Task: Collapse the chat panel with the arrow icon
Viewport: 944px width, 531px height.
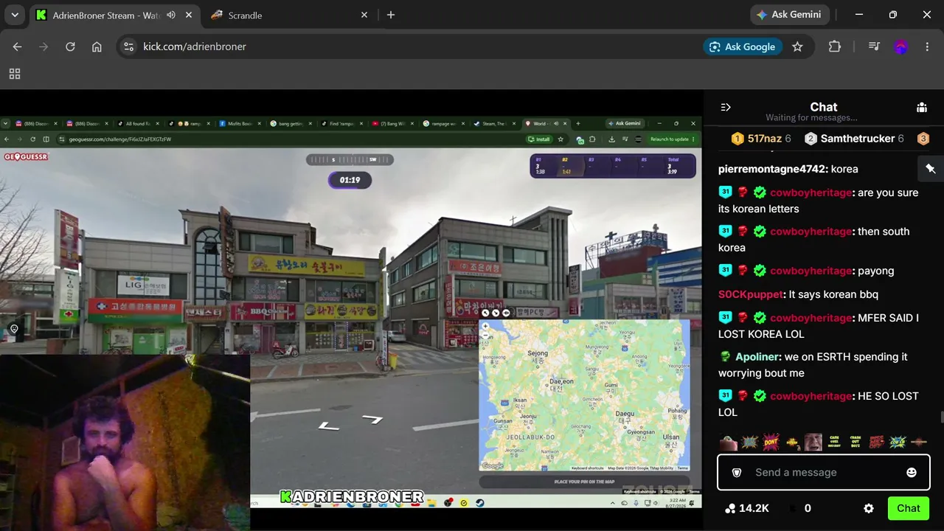Action: point(726,107)
